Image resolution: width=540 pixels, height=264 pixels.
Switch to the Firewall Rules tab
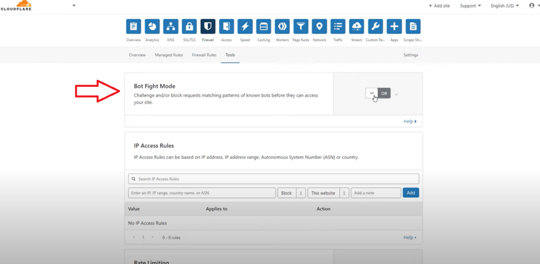[204, 55]
